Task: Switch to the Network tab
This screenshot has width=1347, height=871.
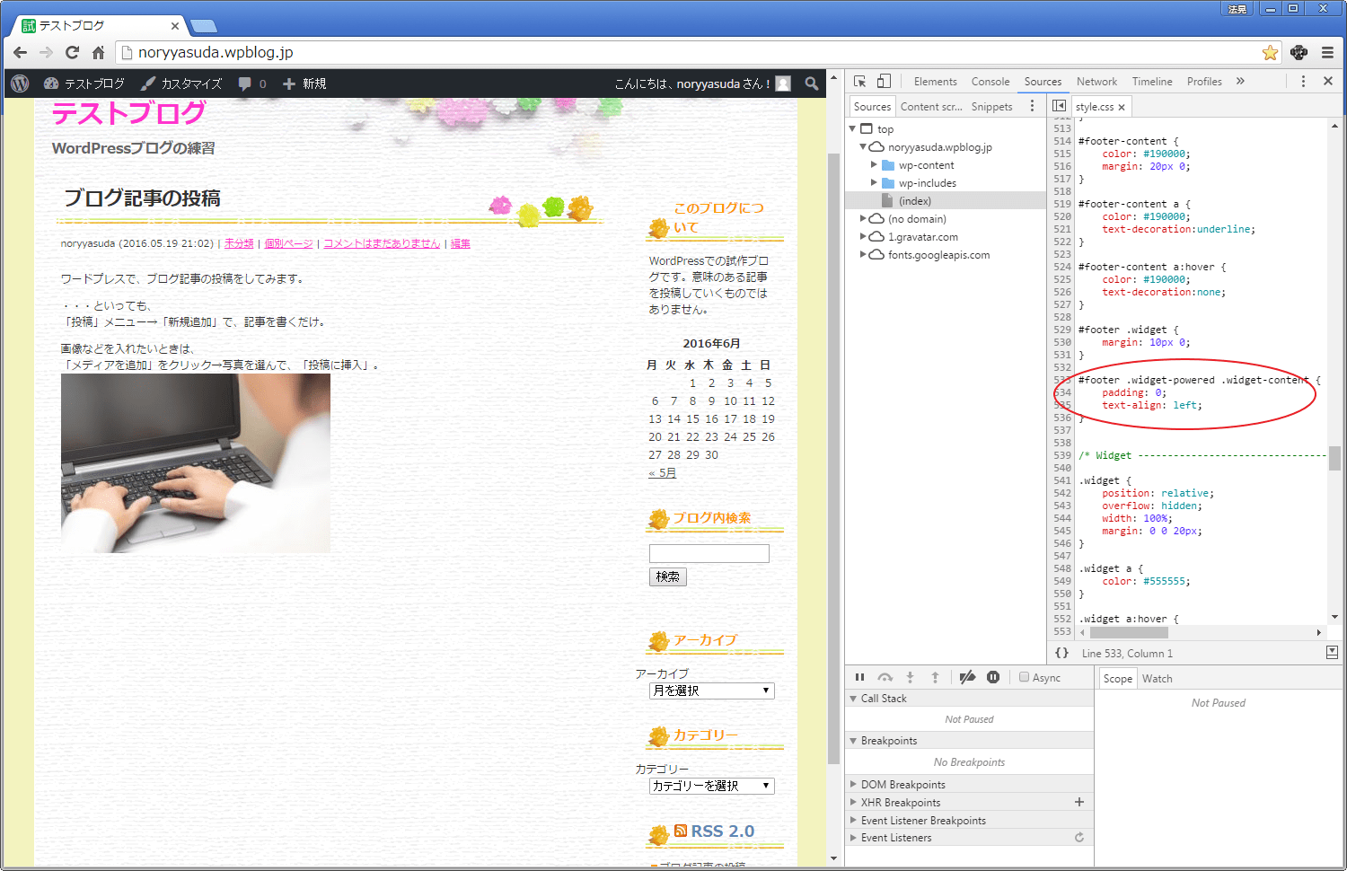Action: [x=1096, y=82]
